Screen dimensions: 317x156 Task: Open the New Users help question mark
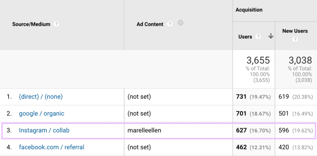coord(295,39)
